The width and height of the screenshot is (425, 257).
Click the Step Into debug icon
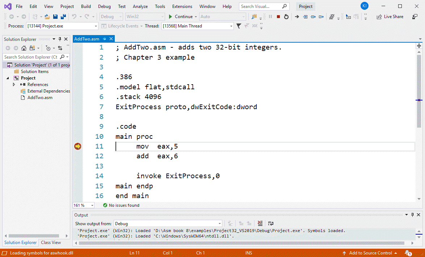(x=305, y=17)
